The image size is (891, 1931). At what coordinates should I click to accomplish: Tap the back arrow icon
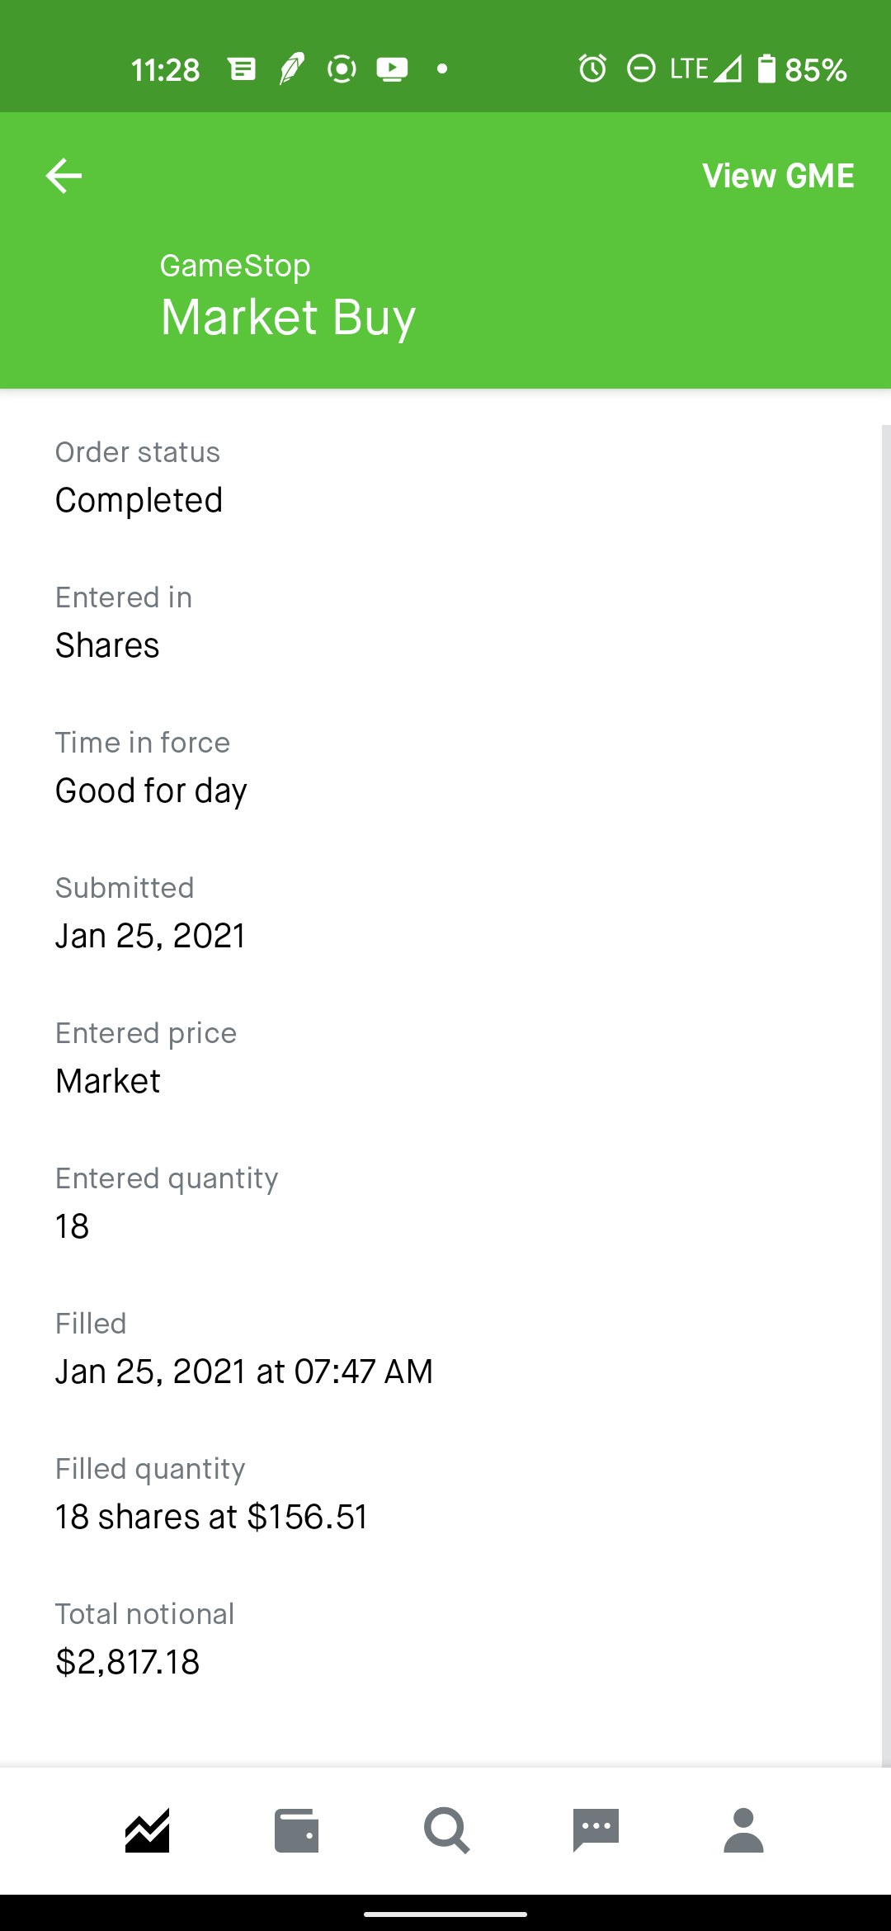(64, 176)
